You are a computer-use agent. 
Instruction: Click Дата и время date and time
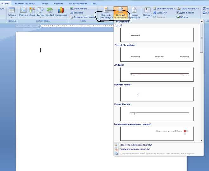[185, 13]
